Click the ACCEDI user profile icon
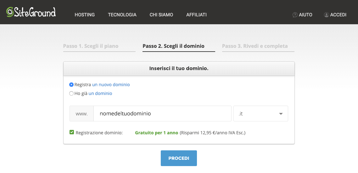This screenshot has height=173, width=358. [x=326, y=15]
